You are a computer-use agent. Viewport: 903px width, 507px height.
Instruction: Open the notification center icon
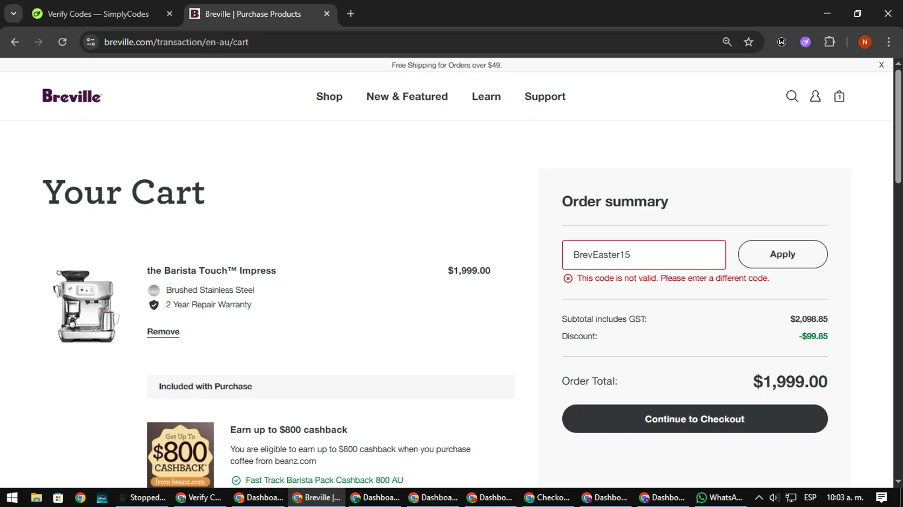881,497
